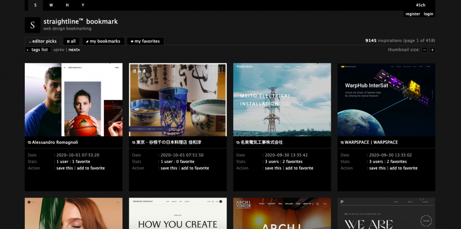Open the register link
Viewport: 461px width, 229px height.
(413, 14)
